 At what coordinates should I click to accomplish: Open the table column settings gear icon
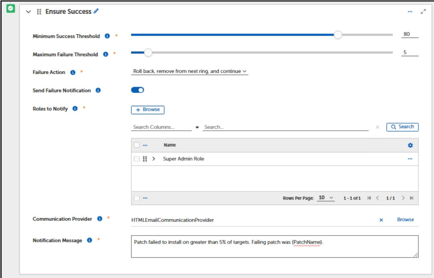(410, 145)
